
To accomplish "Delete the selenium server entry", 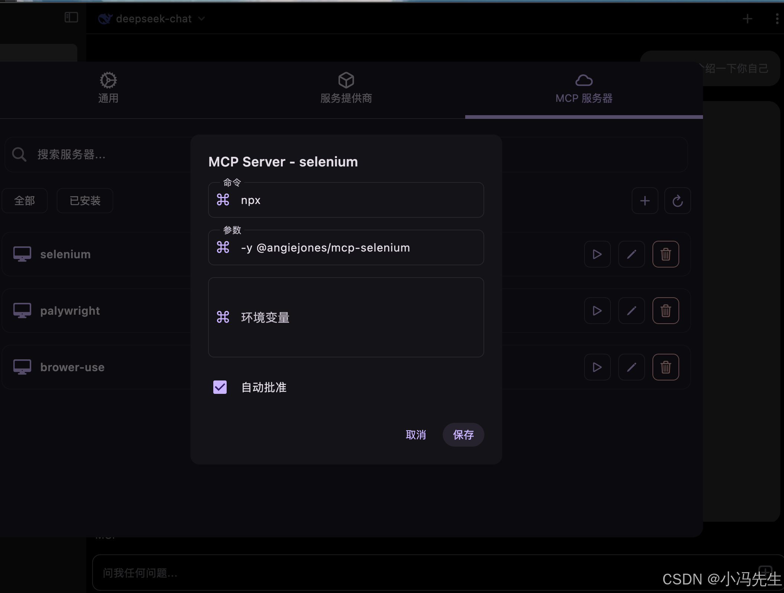I will click(665, 254).
